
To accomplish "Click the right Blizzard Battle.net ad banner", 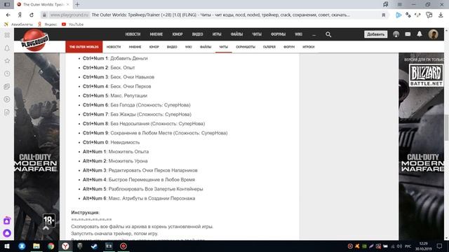I will pos(421,146).
